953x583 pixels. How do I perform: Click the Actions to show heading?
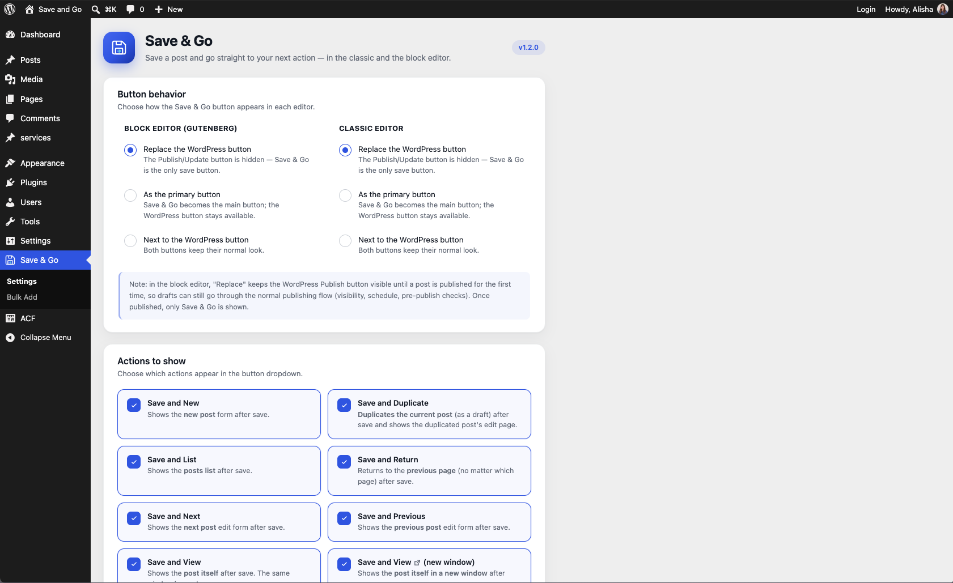point(151,361)
